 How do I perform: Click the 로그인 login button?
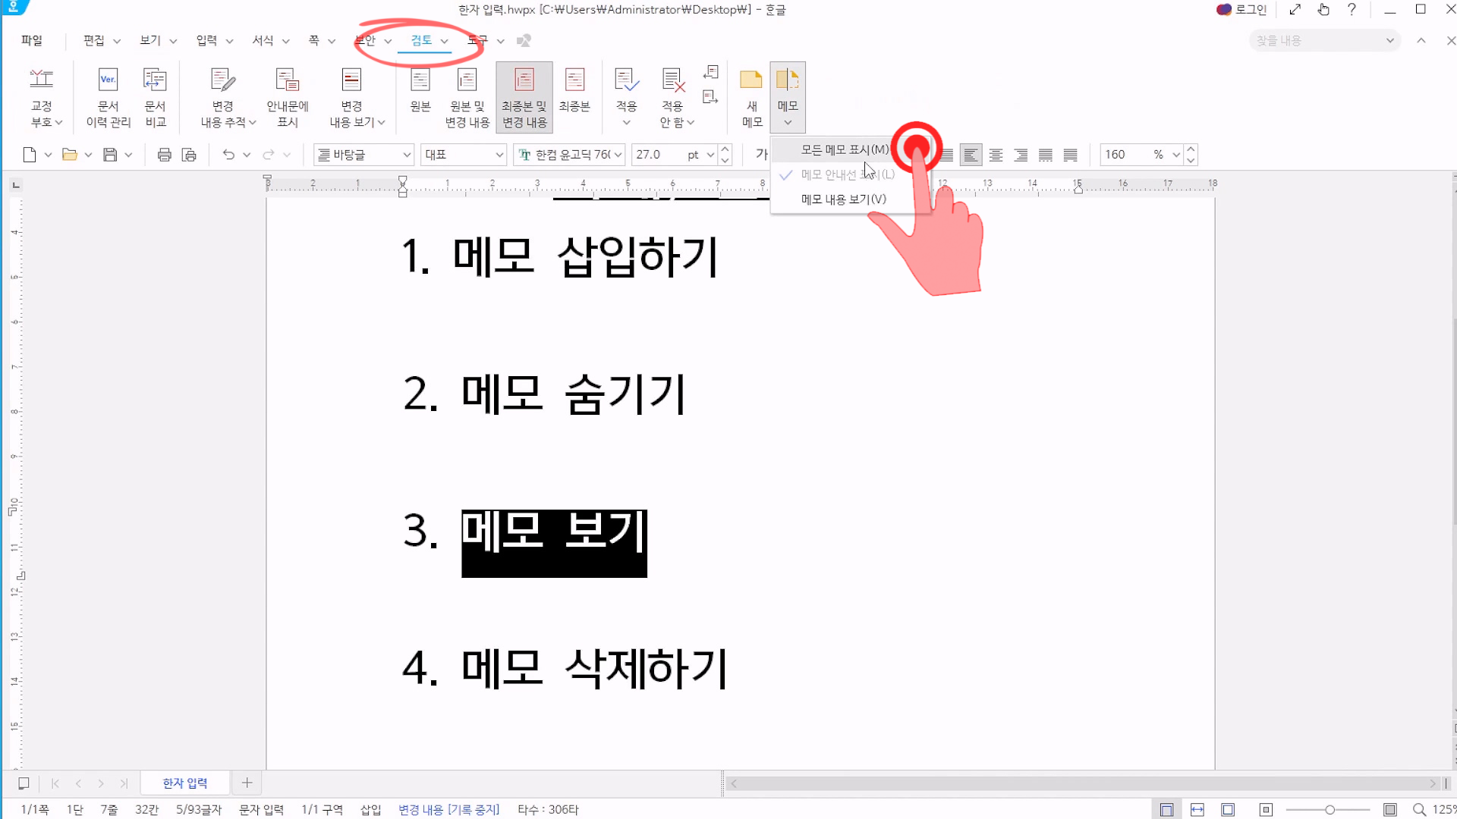pos(1241,10)
